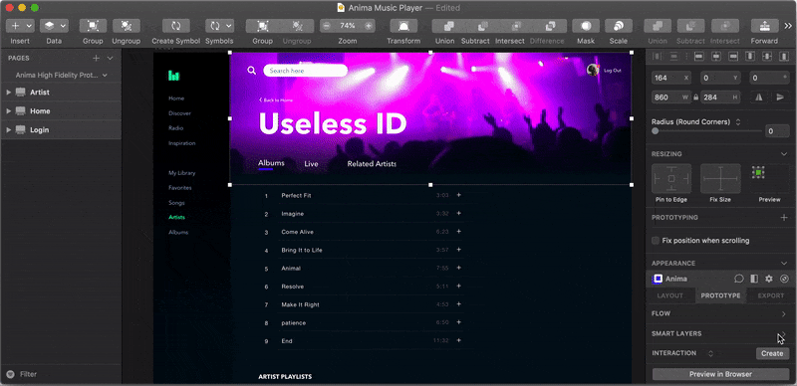Click the Preview in Browser button
This screenshot has height=386, width=797.
pos(720,374)
